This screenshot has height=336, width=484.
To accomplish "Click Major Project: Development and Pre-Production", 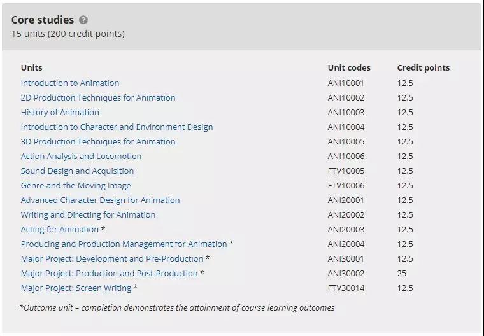I will [112, 258].
